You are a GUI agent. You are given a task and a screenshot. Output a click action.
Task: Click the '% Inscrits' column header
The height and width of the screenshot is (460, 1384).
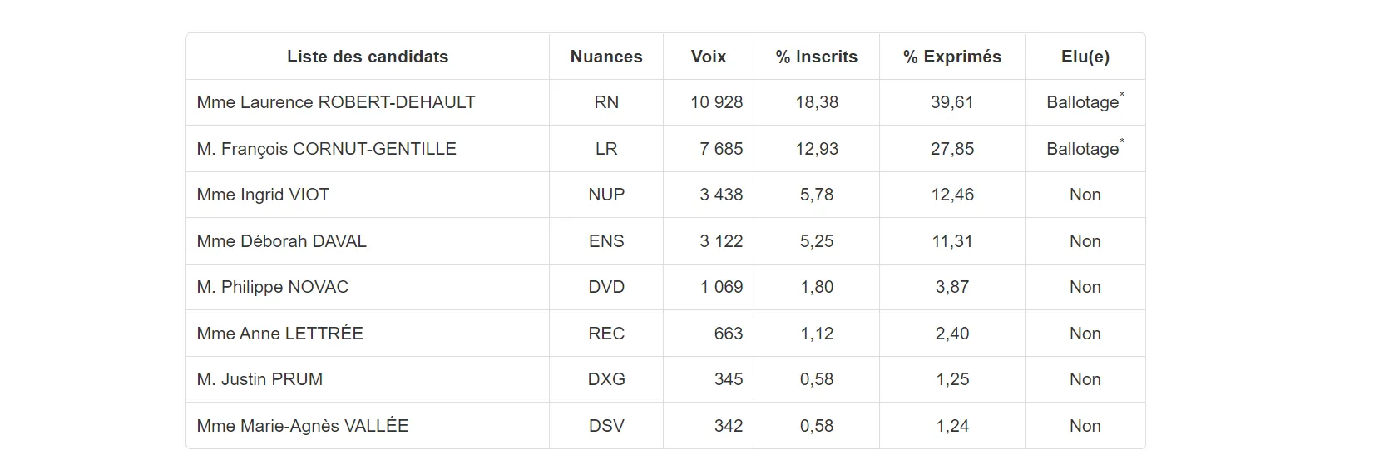(x=816, y=57)
